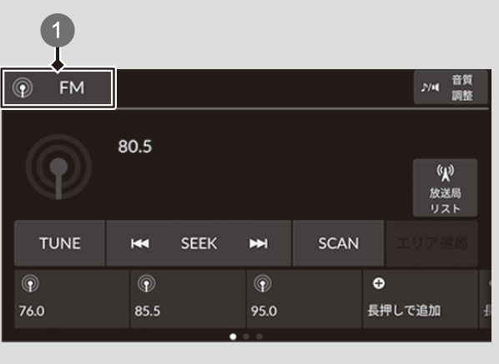Image resolution: width=499 pixels, height=364 pixels.
Task: Select the TUNE button
Action: [59, 243]
